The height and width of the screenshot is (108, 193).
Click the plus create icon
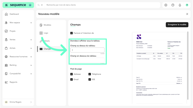click(x=166, y=5)
